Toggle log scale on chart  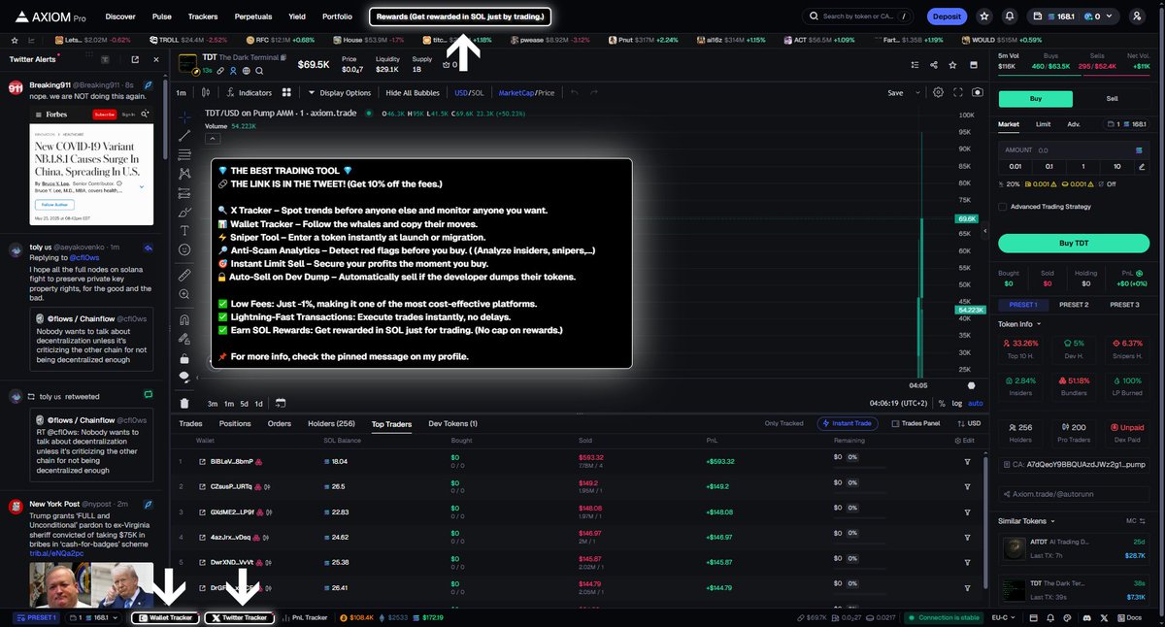pos(957,404)
